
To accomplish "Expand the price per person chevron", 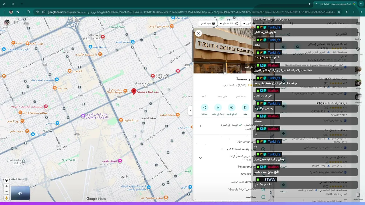I will tap(200, 158).
